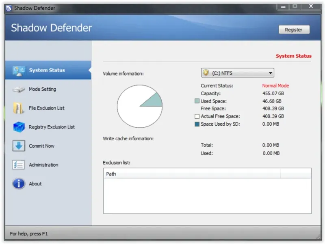This screenshot has width=325, height=244.
Task: Click the Shadow Defender title bar icon
Action: point(9,8)
